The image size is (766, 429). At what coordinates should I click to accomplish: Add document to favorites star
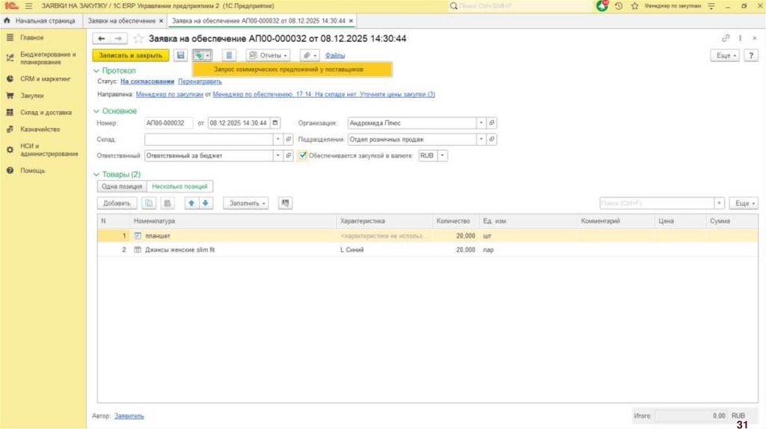pos(138,39)
